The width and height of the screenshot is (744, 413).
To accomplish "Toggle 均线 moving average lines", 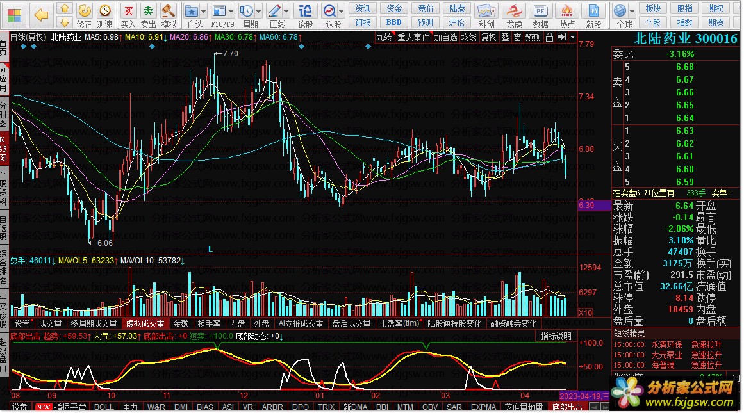I will 469,37.
